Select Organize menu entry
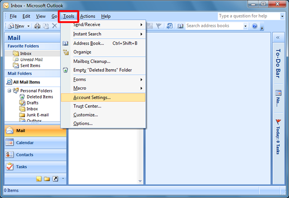 [103, 52]
